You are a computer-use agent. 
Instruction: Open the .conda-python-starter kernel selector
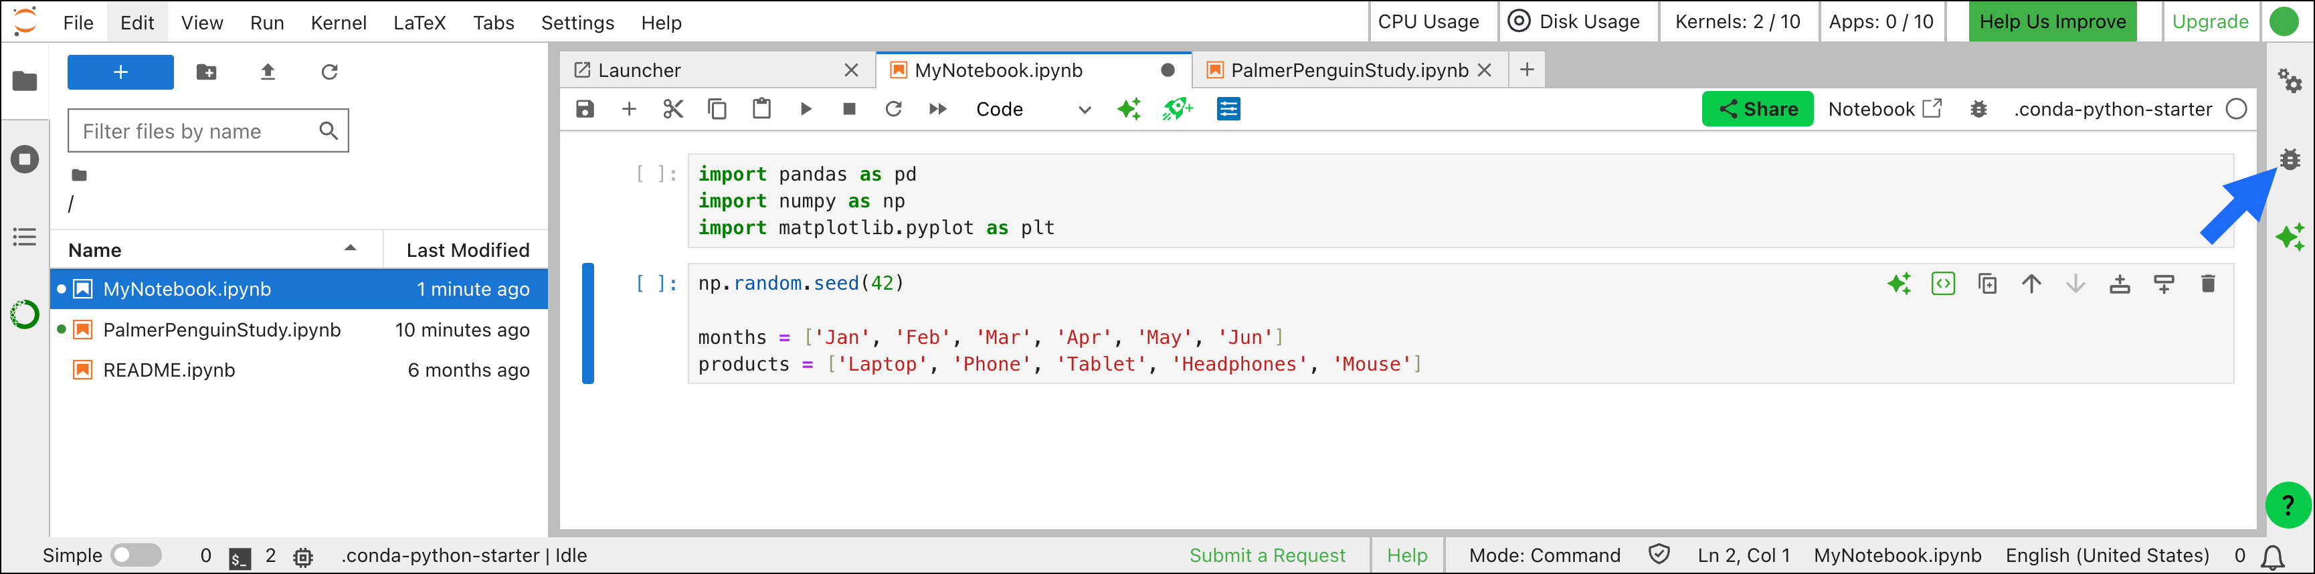point(2113,108)
